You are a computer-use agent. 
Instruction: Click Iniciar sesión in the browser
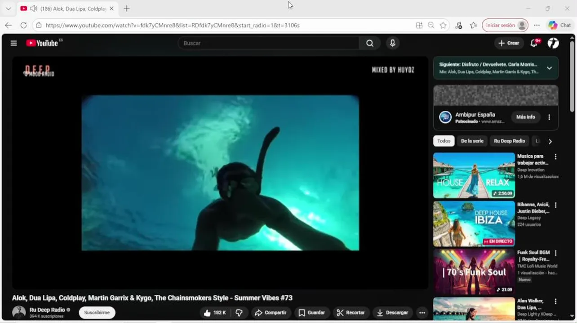pyautogui.click(x=505, y=25)
